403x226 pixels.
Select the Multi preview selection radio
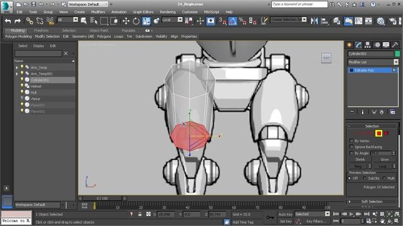pos(384,178)
